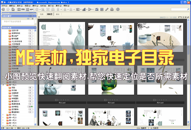Expand the 新一代23 folder
The image size is (191, 130).
3,118
